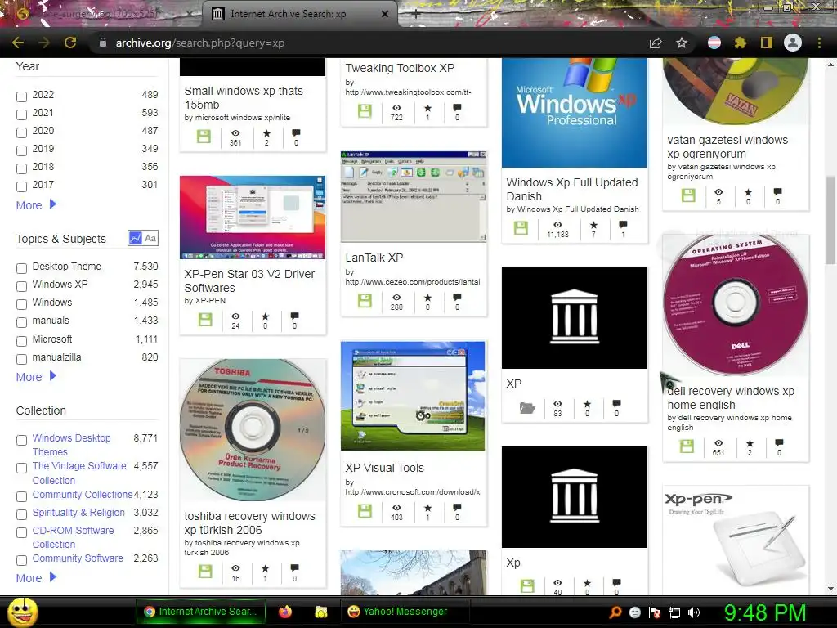The image size is (837, 628).
Task: Click the share page icon in address bar
Action: pos(656,43)
